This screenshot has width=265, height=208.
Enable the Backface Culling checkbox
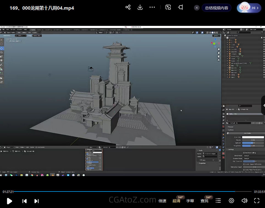pos(244,153)
